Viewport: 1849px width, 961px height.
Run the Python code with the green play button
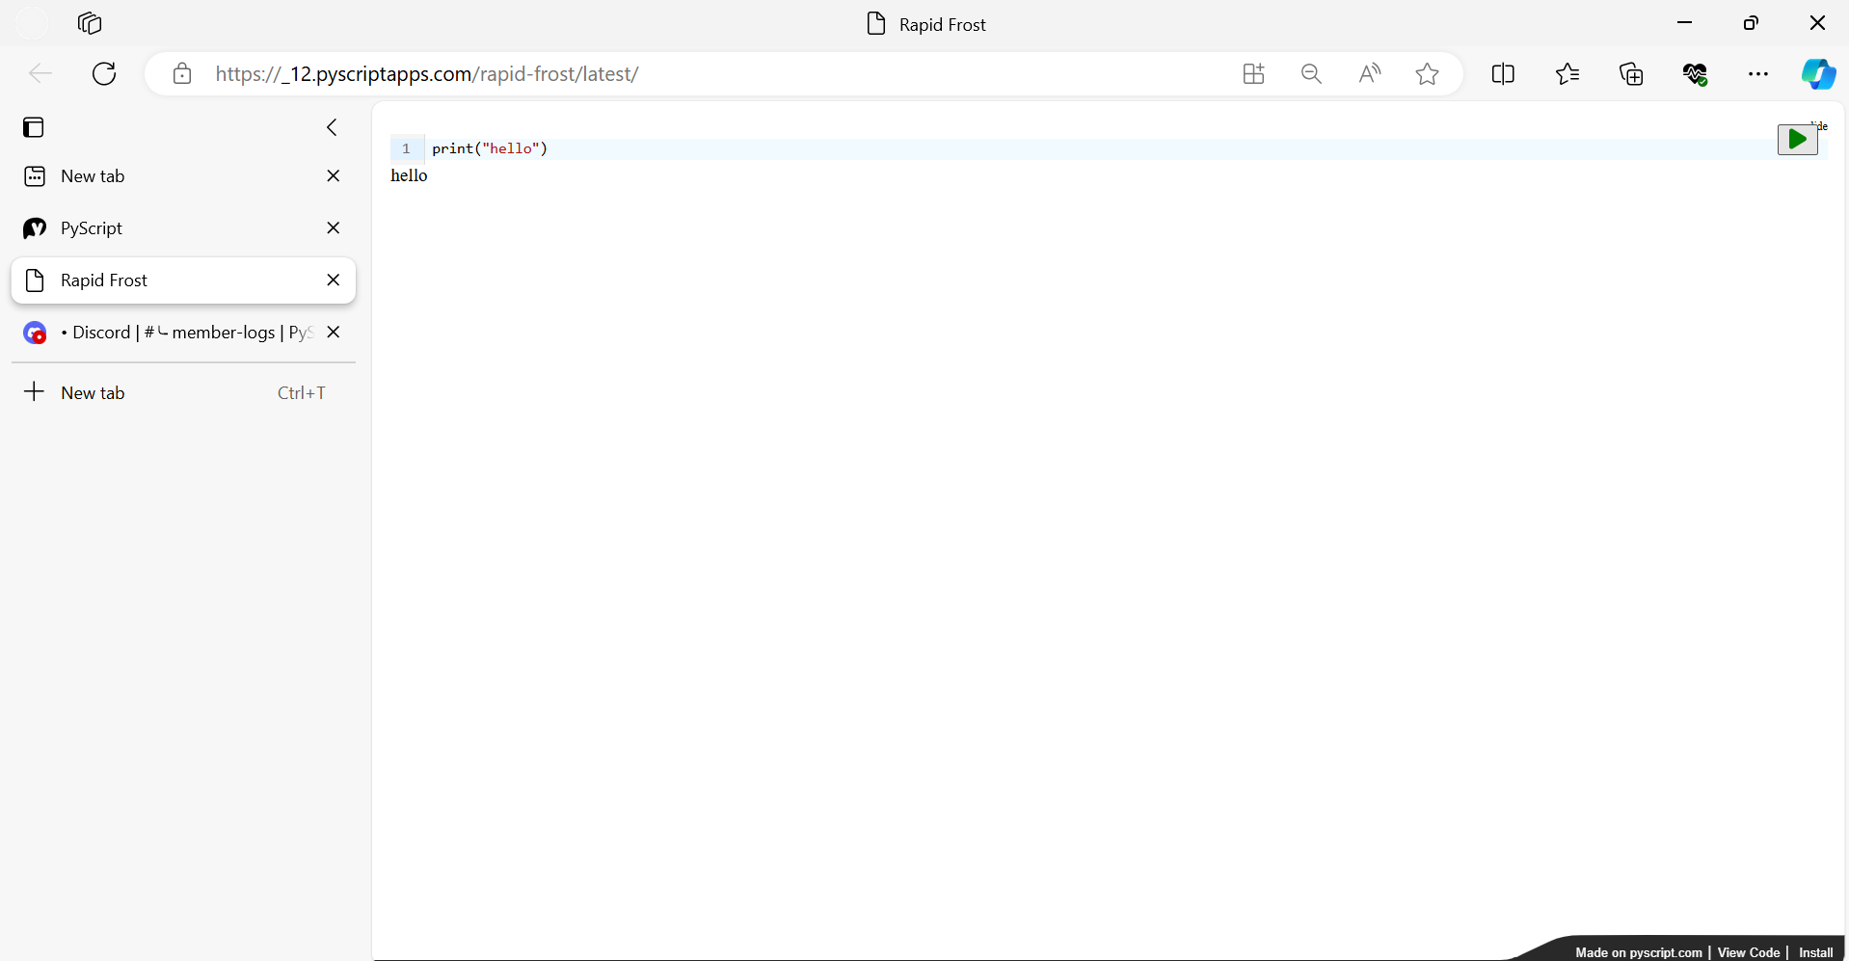[x=1797, y=140]
